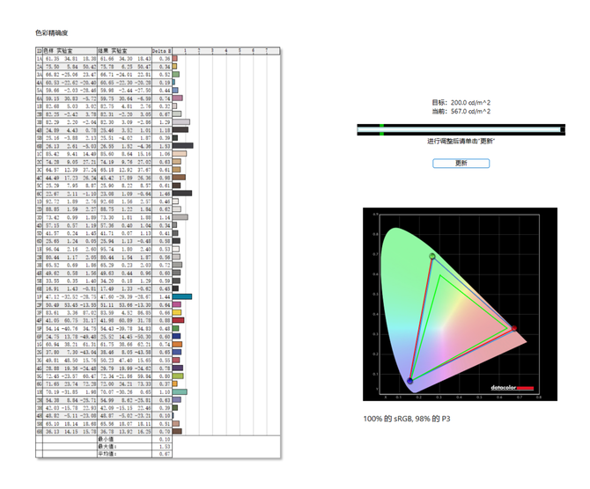The height and width of the screenshot is (489, 590).
Task: Click the long dark bar in row 6B
Action: (183, 146)
